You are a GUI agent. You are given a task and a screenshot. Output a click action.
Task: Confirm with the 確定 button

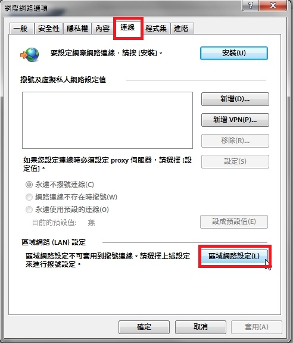click(144, 327)
